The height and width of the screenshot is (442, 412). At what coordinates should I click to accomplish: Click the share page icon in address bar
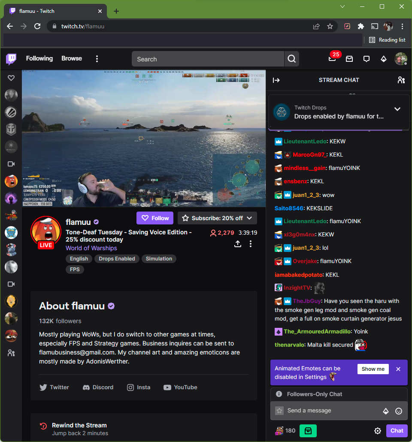316,26
